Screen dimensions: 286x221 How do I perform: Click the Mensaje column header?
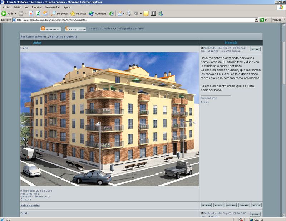(x=231, y=43)
